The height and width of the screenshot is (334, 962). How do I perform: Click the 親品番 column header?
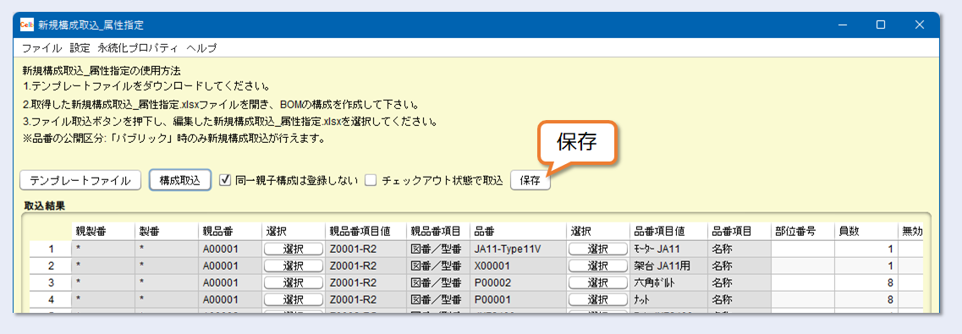(230, 232)
